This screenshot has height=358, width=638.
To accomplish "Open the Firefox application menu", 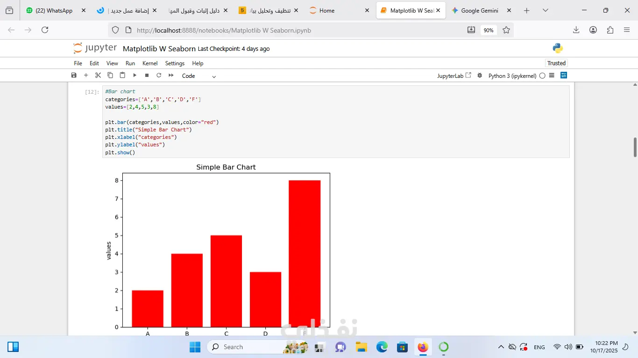I will (627, 30).
